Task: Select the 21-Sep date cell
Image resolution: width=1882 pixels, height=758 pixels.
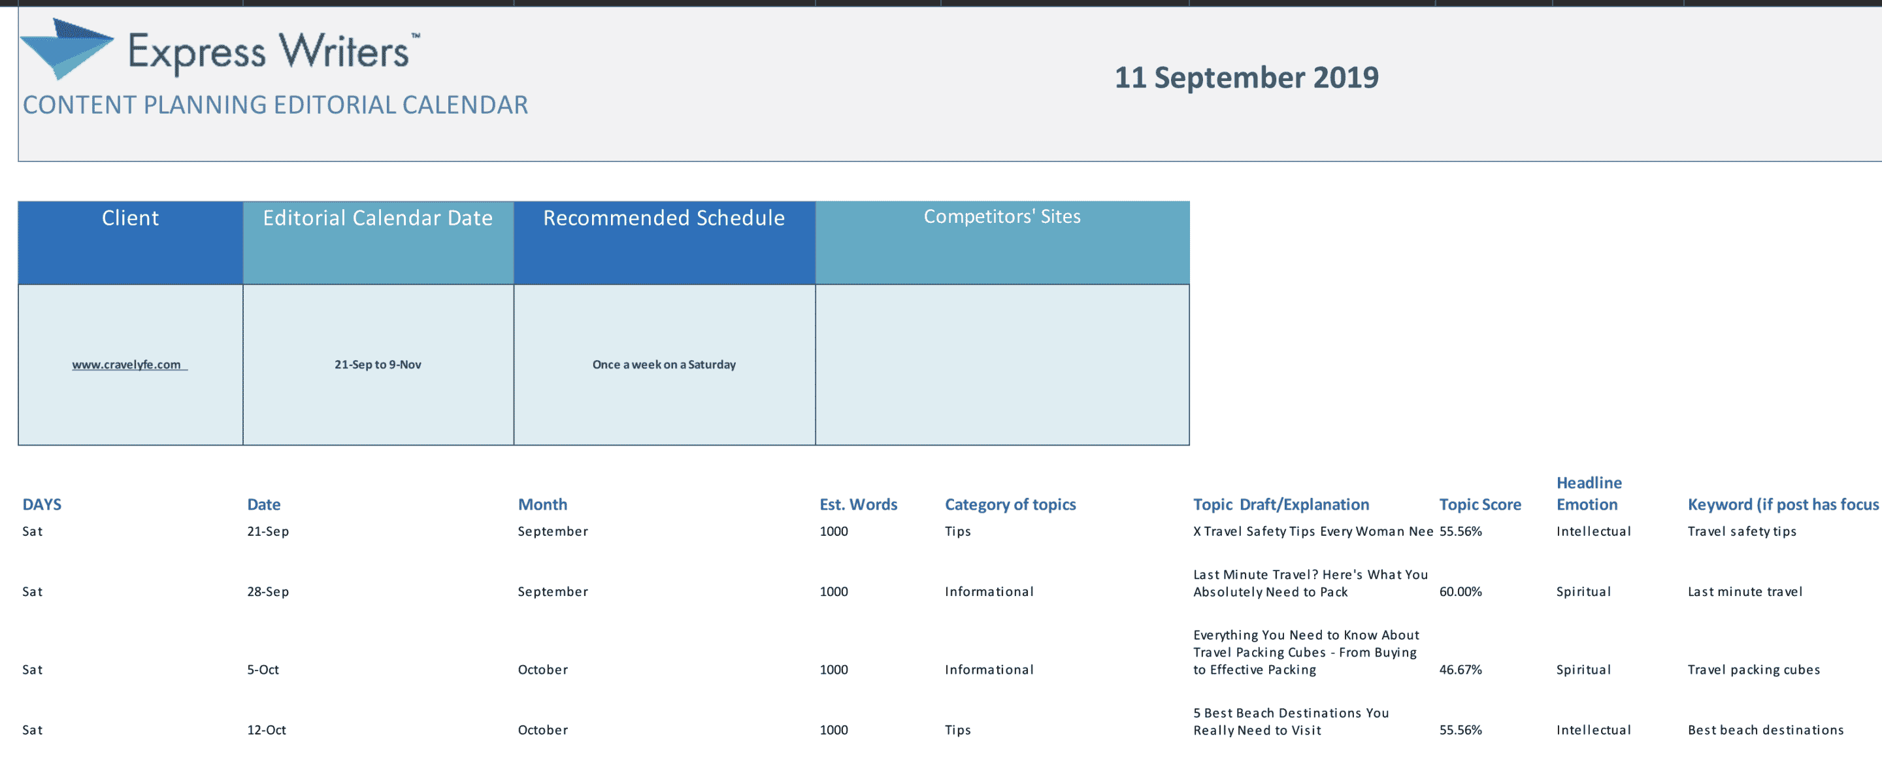Action: coord(268,532)
